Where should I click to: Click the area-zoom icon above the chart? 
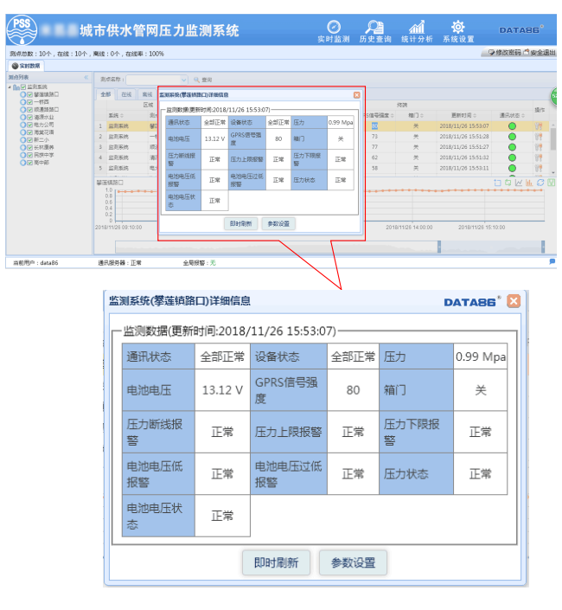pyautogui.click(x=497, y=183)
